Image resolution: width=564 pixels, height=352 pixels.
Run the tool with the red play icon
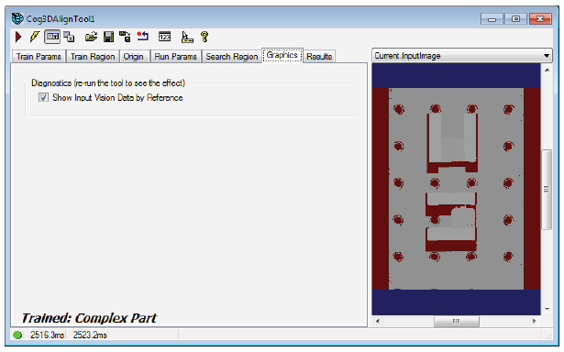pyautogui.click(x=18, y=37)
